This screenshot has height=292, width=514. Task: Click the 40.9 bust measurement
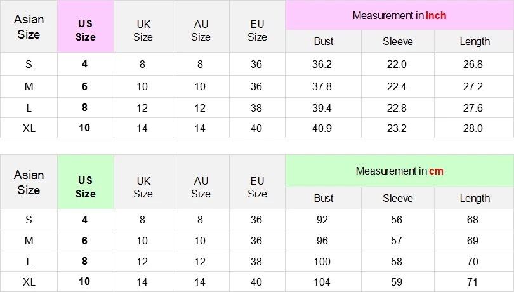click(322, 128)
